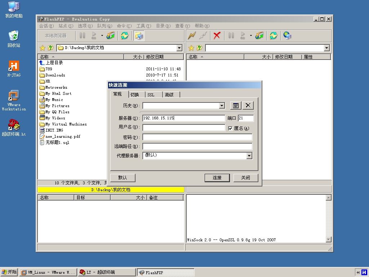Click the 默认 default button
This screenshot has height=277, width=369.
pyautogui.click(x=123, y=177)
